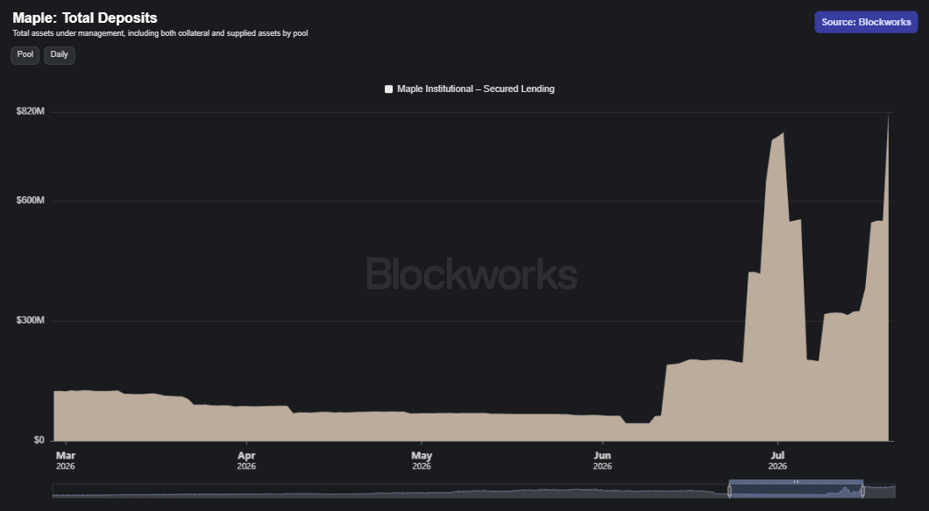Screen dimensions: 929x511
Task: Click the May 2026 axis label
Action: (x=422, y=461)
